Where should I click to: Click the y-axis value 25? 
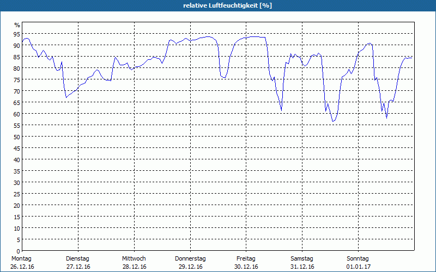17,194
